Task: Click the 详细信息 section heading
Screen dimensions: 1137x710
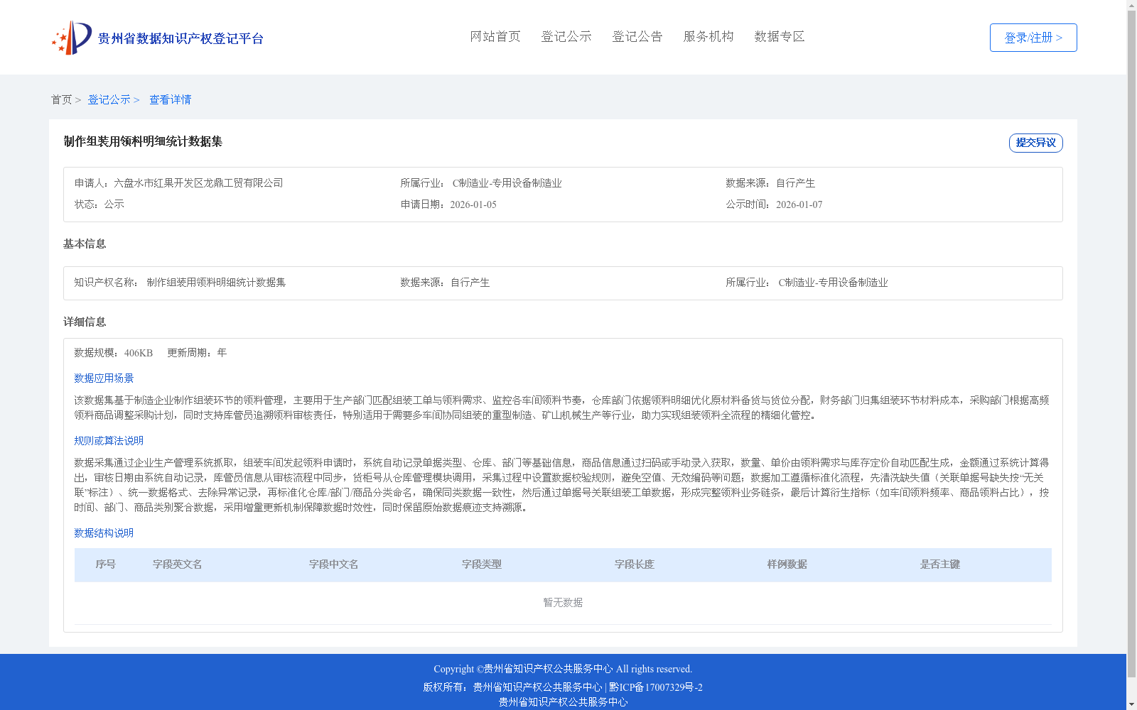Action: [x=85, y=322]
